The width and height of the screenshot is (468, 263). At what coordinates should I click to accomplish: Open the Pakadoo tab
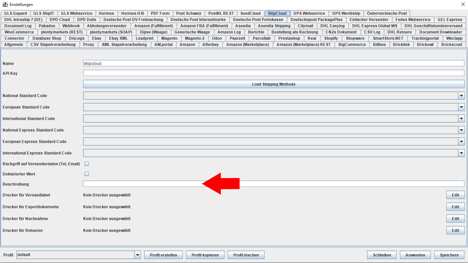point(47,26)
